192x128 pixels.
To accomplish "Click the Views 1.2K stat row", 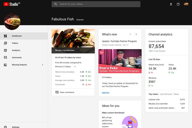I will [x=73, y=76].
